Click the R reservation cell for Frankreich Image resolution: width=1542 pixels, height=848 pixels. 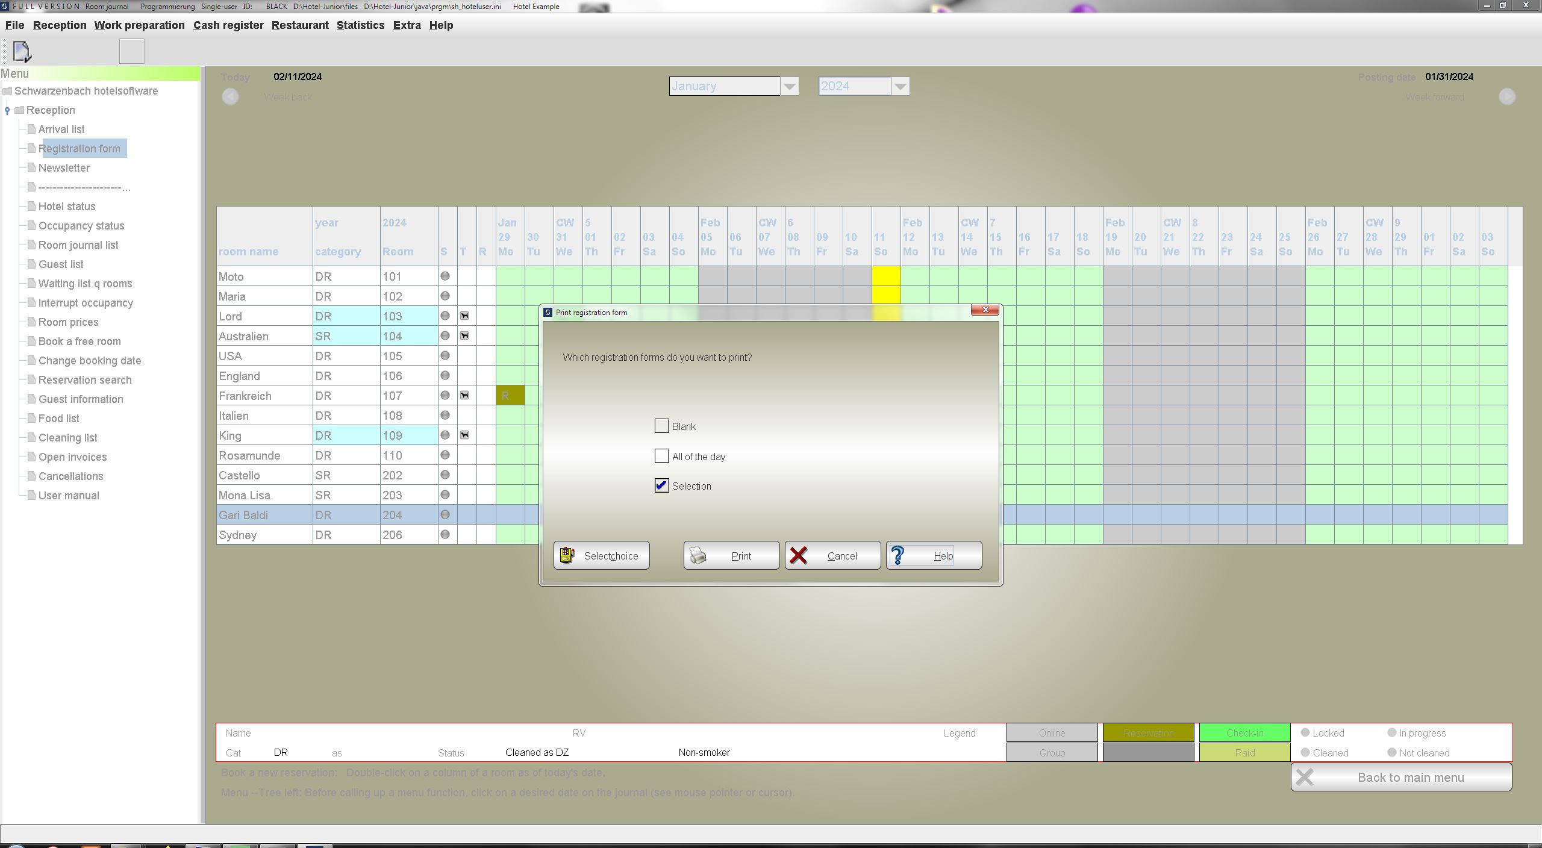[x=510, y=395]
